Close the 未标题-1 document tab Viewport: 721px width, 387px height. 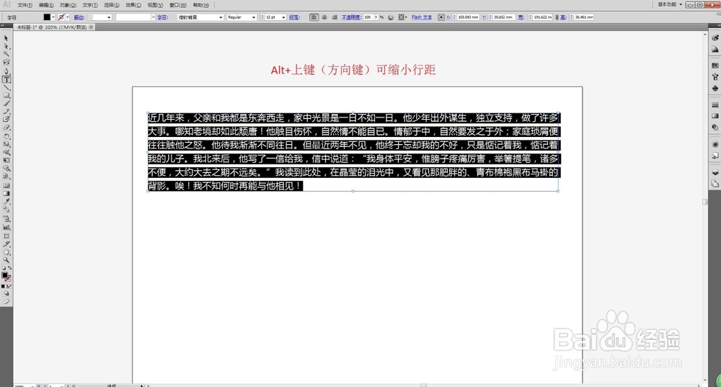pyautogui.click(x=91, y=27)
